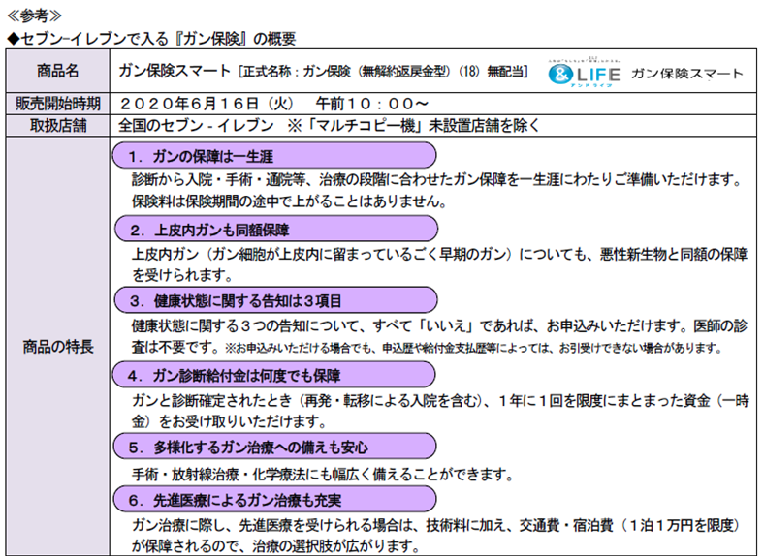
Task: Click the note starting '※お申込みいただける場合でも'
Action: 473,348
